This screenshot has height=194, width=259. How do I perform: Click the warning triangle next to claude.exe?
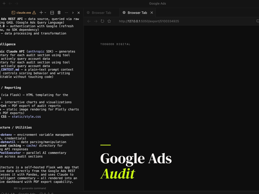pyautogui.click(x=34, y=13)
